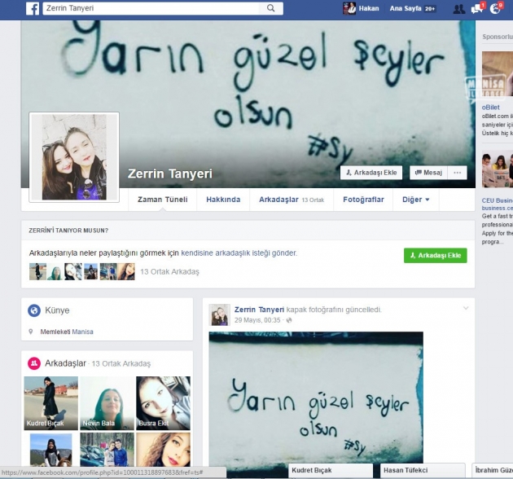The height and width of the screenshot is (479, 513).
Task: Open Nevin Bala friend thumbnail
Action: (x=107, y=403)
